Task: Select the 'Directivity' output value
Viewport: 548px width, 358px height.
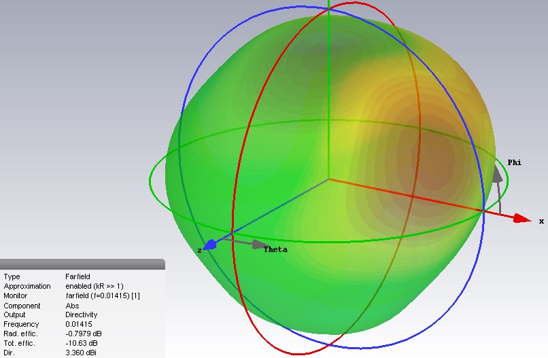Action: click(82, 315)
